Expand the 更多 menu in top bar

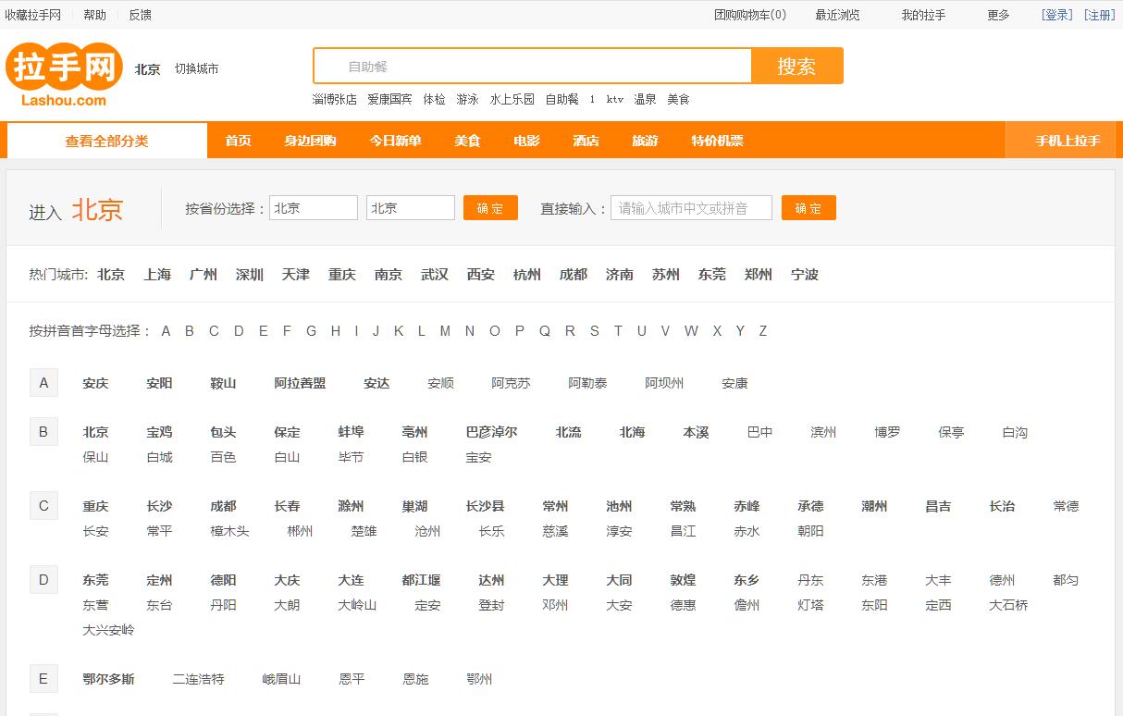pos(998,15)
